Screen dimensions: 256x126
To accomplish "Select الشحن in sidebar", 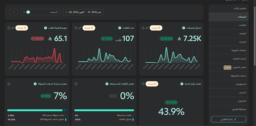I will pyautogui.click(x=228, y=93).
